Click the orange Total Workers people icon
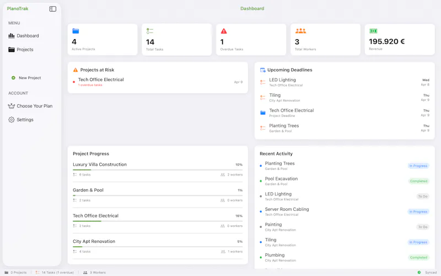Viewport: 441px width, 276px height. click(300, 31)
